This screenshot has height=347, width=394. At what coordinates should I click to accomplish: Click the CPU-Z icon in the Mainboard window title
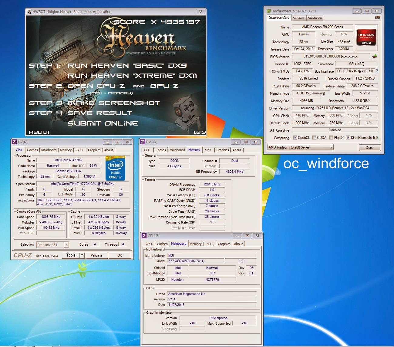point(144,236)
